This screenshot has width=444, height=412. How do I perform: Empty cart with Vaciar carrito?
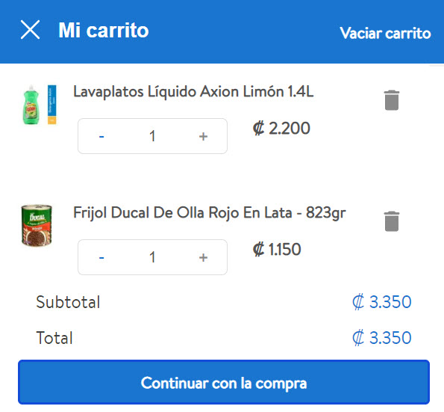coord(385,33)
